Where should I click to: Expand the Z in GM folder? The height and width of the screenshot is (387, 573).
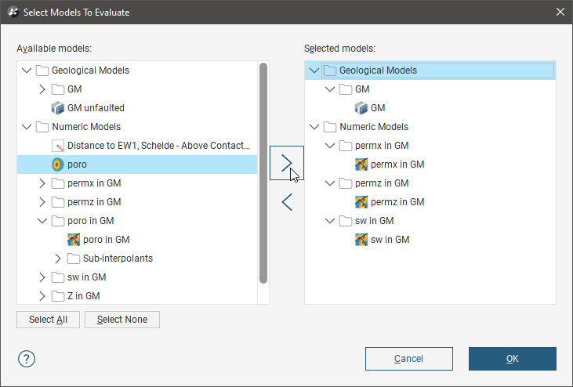(x=43, y=296)
